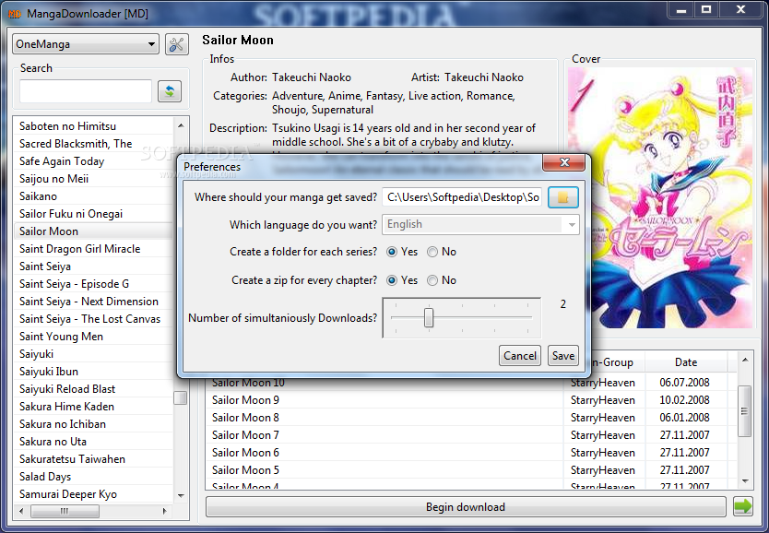Click the manga Search text field
Viewport: 769px width, 533px height.
(86, 91)
